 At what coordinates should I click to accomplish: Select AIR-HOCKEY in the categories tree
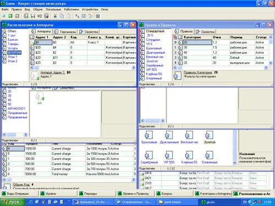coord(16,109)
